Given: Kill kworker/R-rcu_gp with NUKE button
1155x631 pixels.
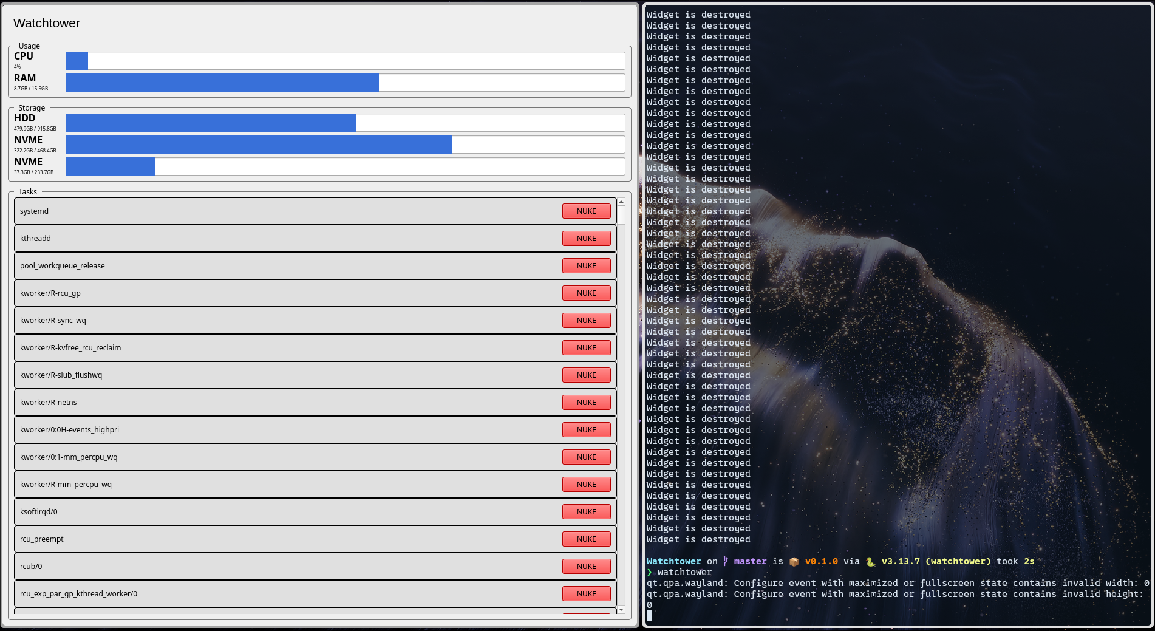Looking at the screenshot, I should pos(586,293).
